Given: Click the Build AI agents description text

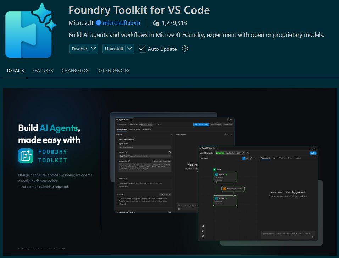Looking at the screenshot, I should point(196,35).
